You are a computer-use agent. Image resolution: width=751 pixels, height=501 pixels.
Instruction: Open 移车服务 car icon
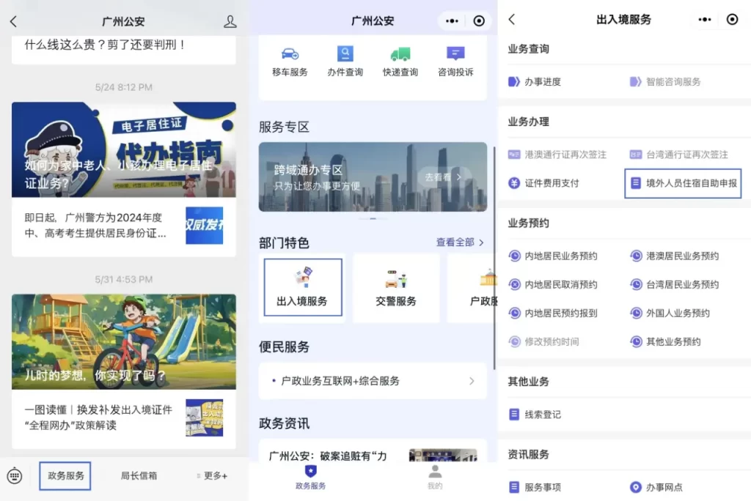click(290, 54)
